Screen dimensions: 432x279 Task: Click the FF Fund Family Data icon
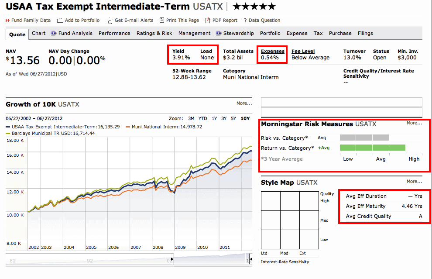coord(7,21)
